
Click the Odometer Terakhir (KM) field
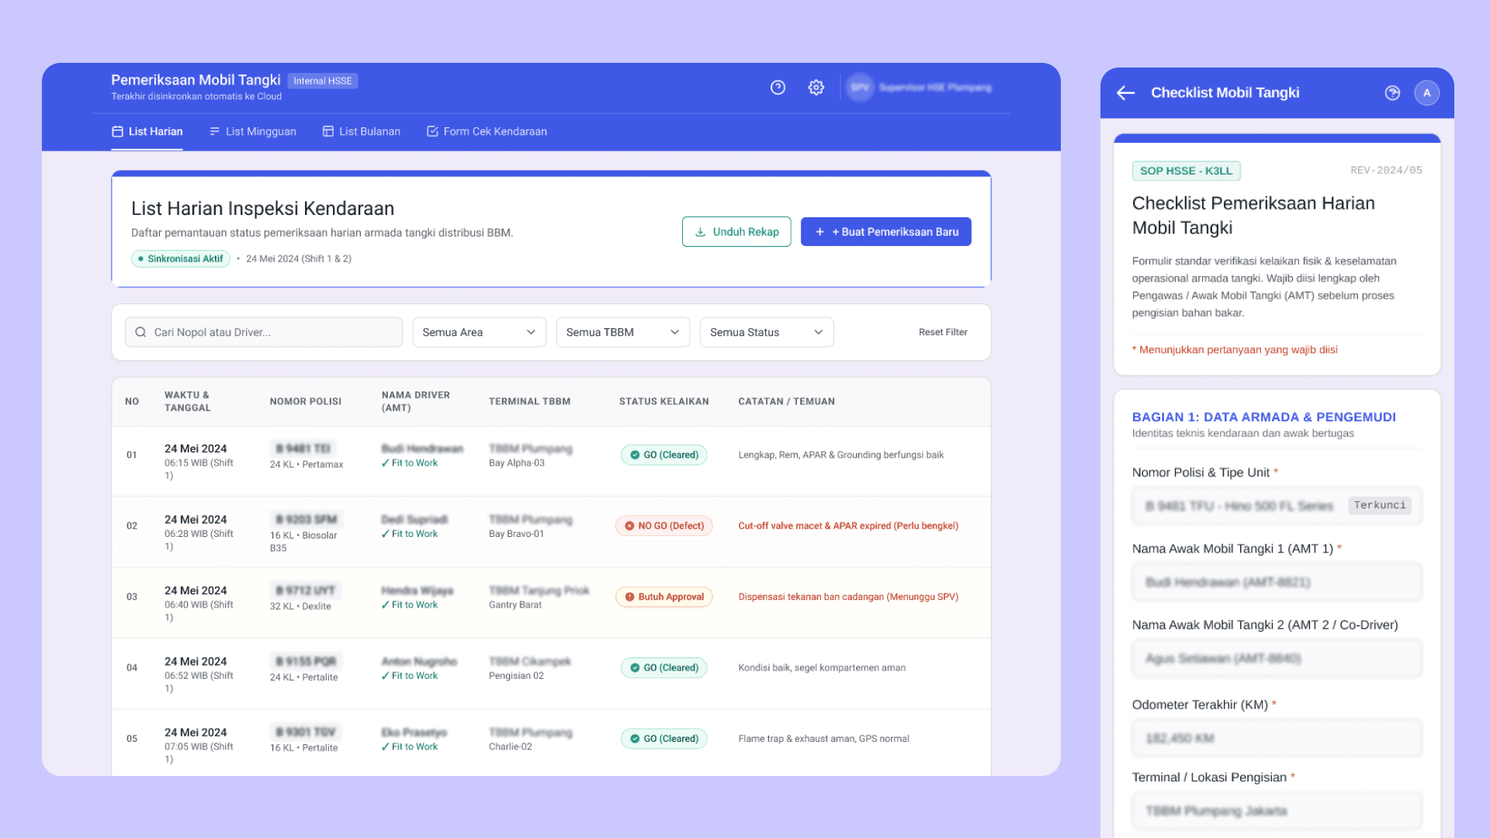point(1277,738)
